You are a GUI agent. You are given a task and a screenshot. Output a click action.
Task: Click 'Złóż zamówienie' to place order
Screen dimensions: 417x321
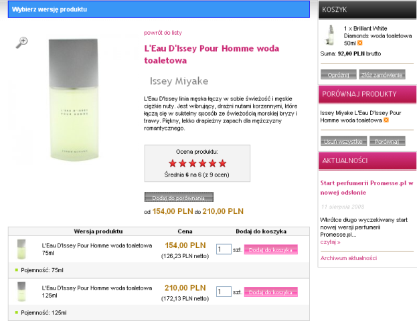[x=382, y=75]
